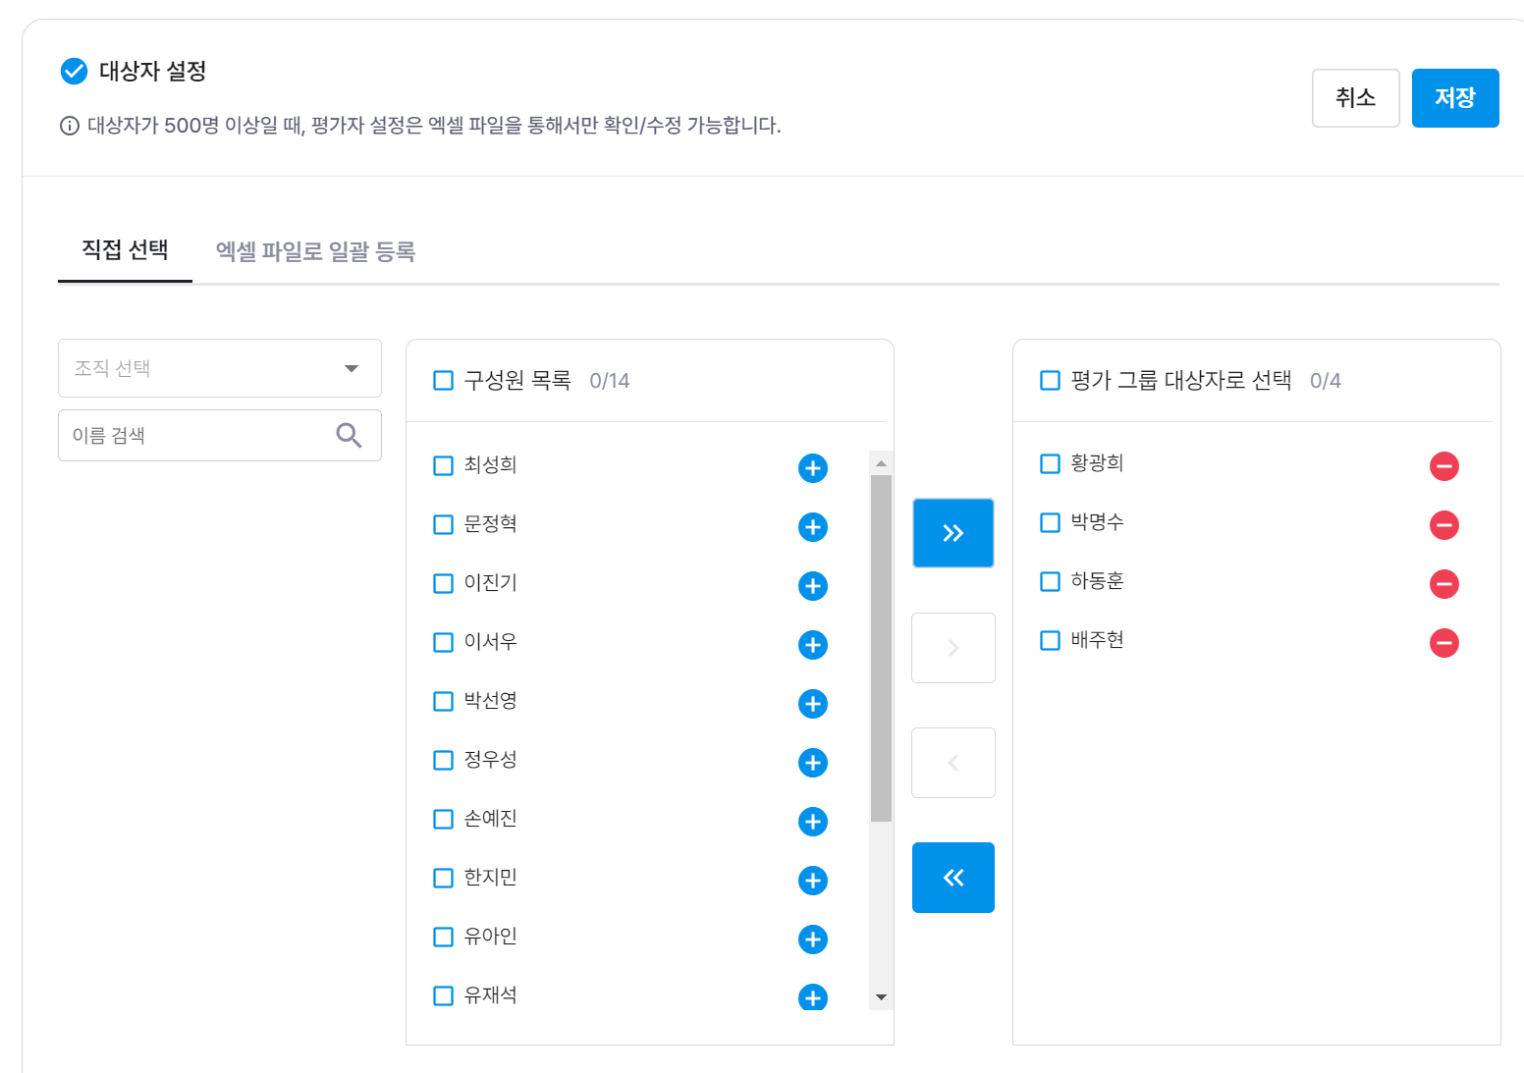Screen dimensions: 1524x1073
Task: Click the scrollbar down arrow in member list
Action: 881,997
